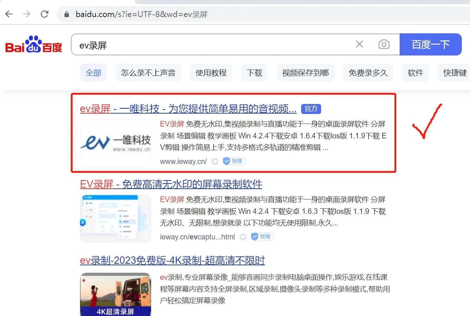The image size is (470, 316).
Task: Click the description starting 免费无水印 in first result
Action: 273,136
